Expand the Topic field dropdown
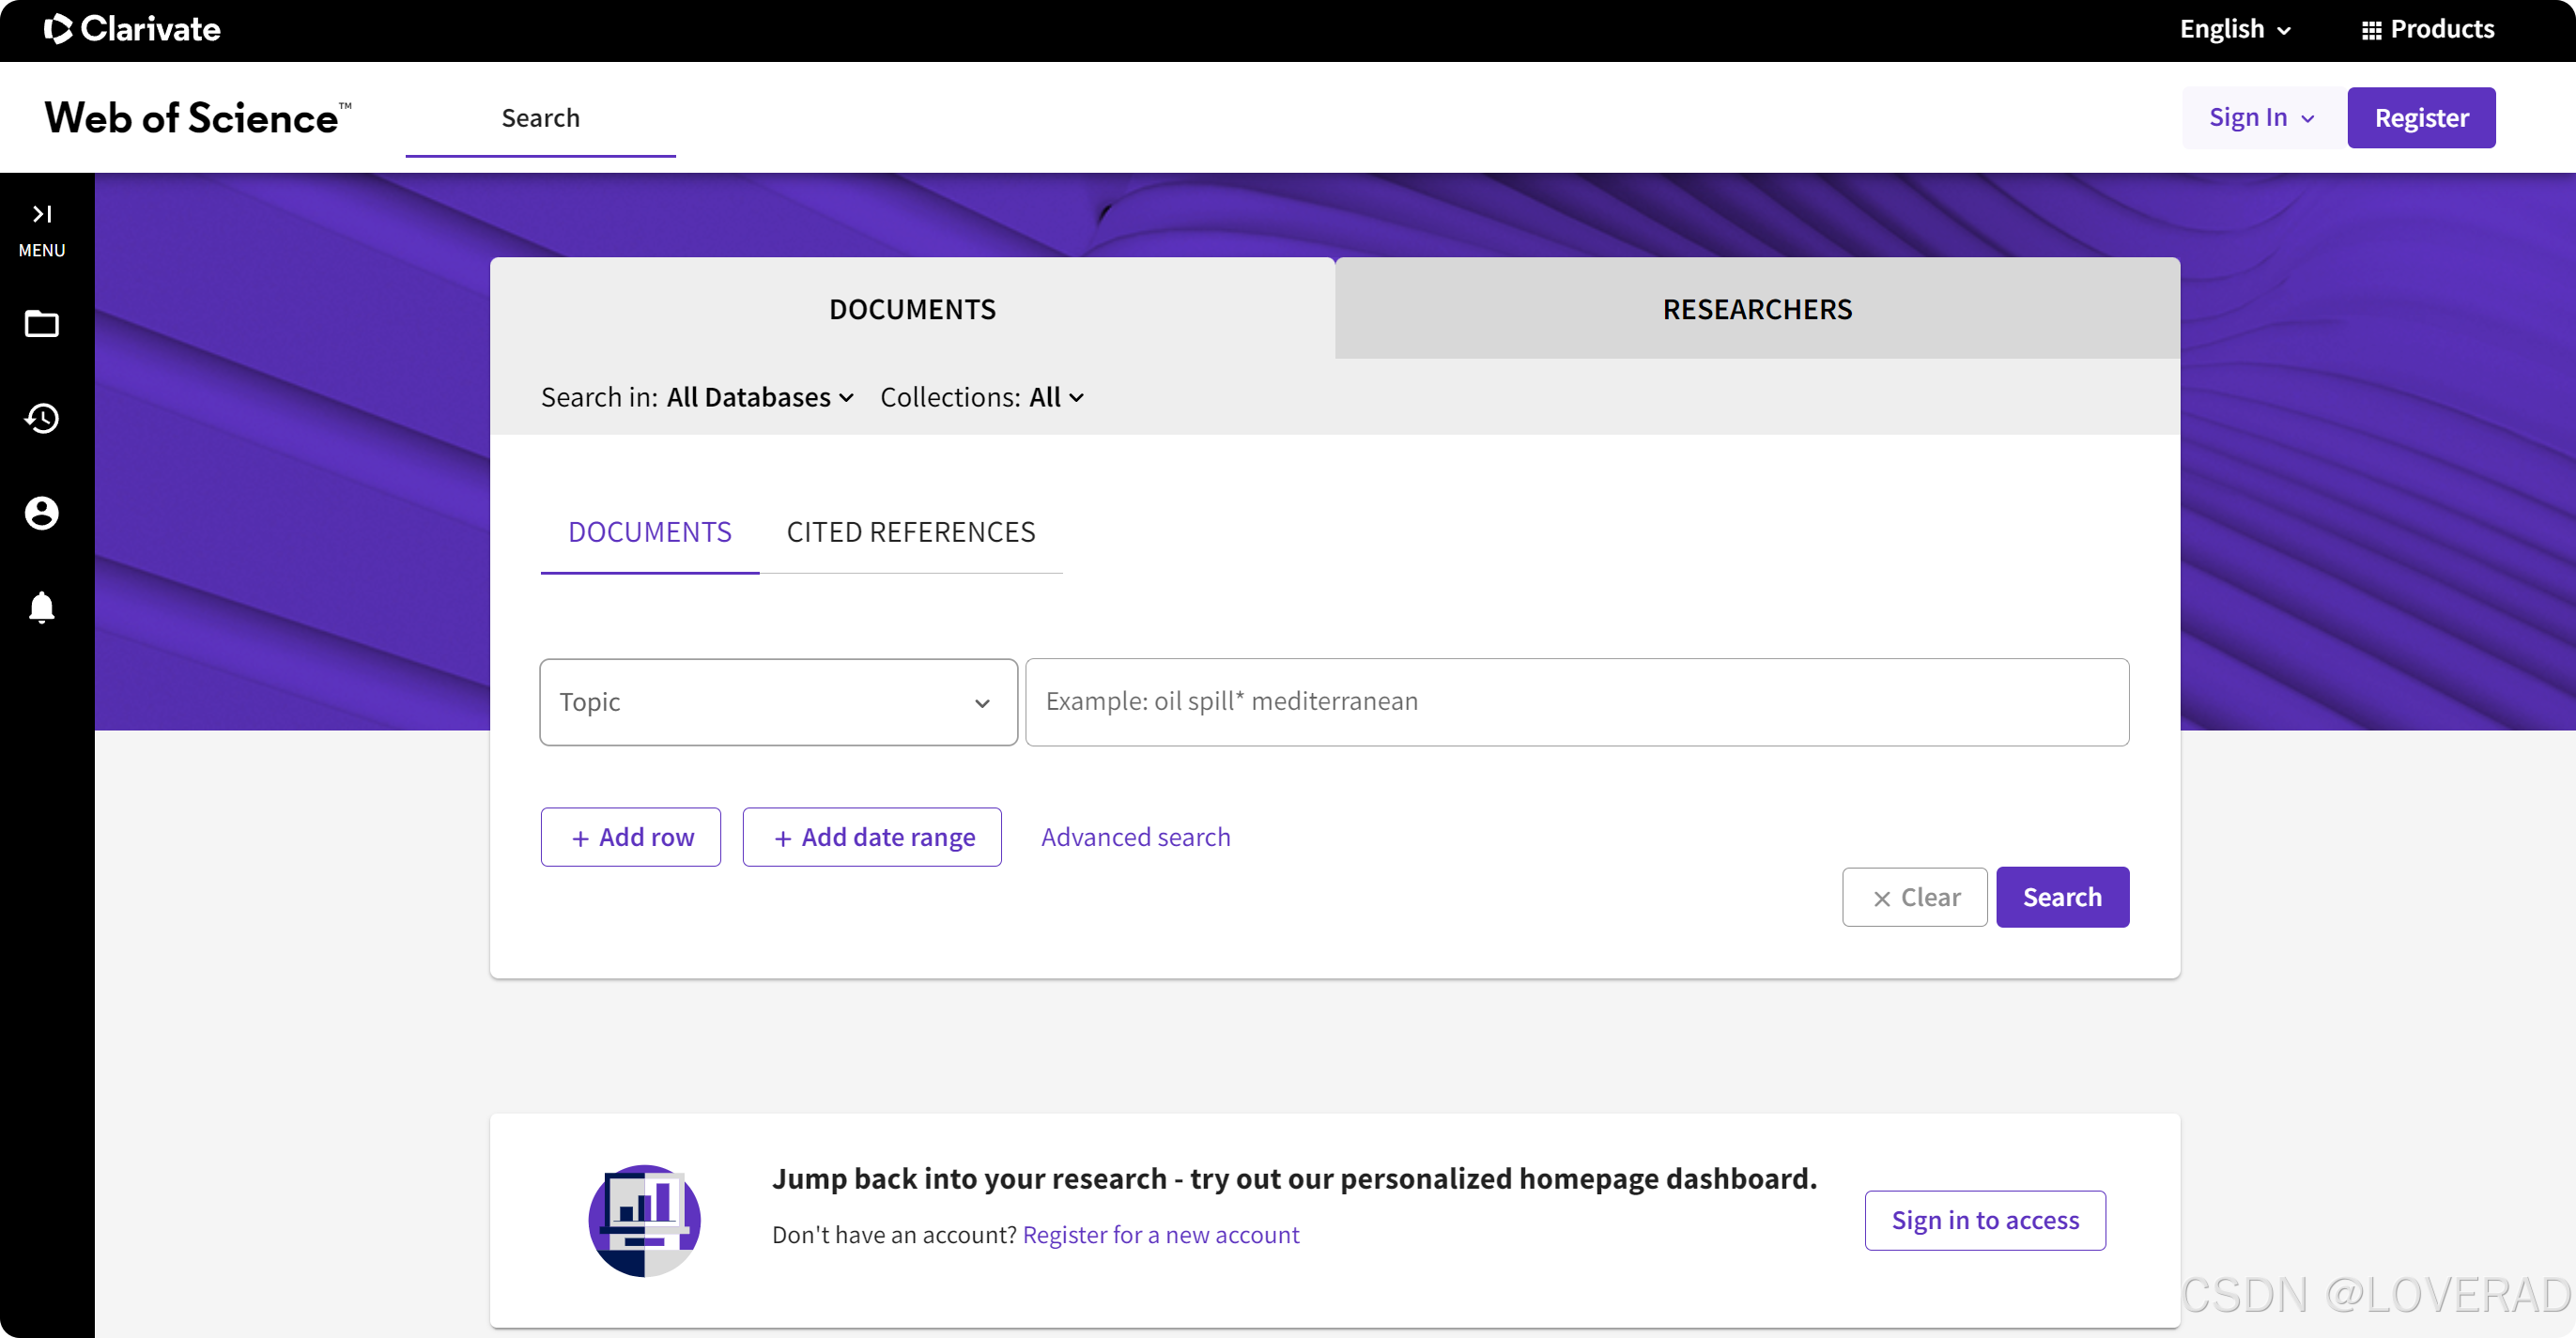2576x1338 pixels. click(778, 702)
